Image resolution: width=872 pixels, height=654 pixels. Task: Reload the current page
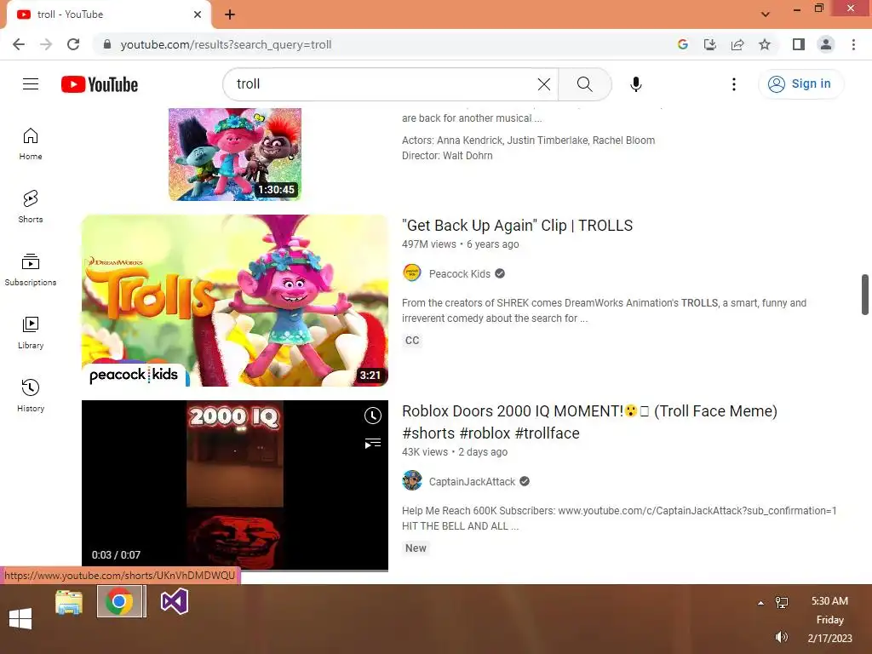(x=73, y=44)
